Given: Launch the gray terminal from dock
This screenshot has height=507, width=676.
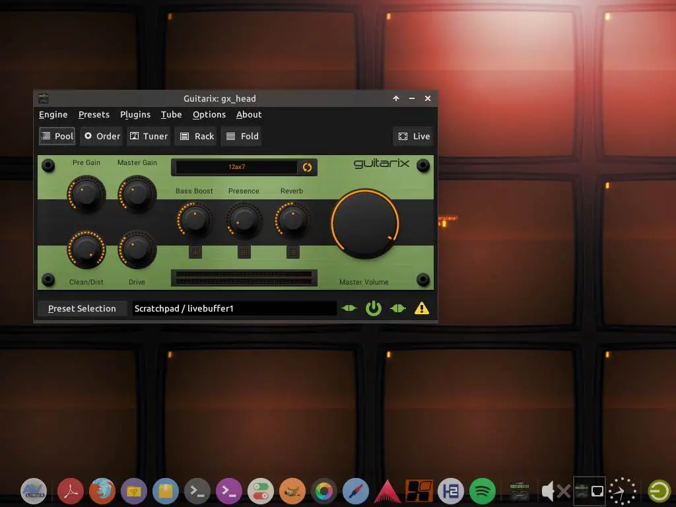Looking at the screenshot, I should pos(197,490).
